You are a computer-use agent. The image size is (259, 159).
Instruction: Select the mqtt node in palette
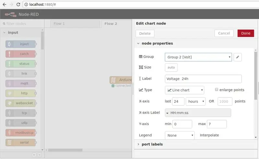click(21, 84)
